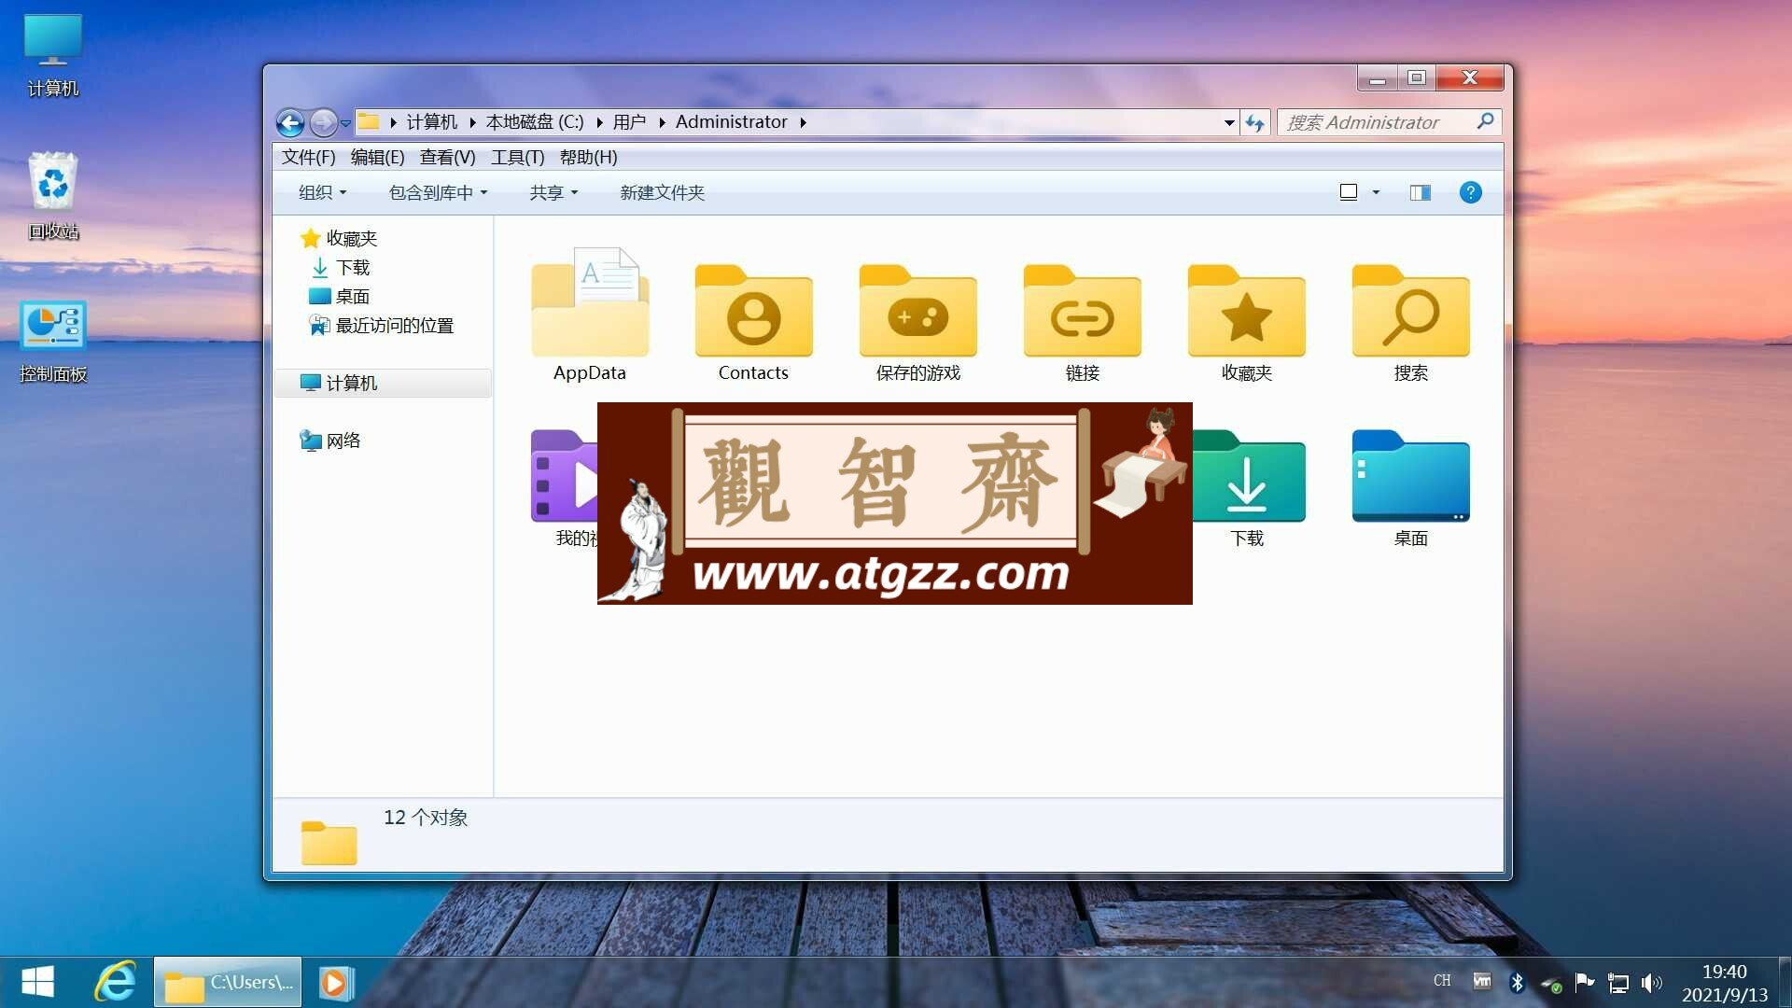Click the blue help question mark

(x=1470, y=192)
